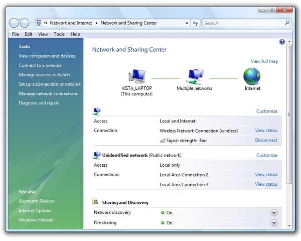The height and width of the screenshot is (241, 301).
Task: View status of Local Area Connection 2
Action: tap(266, 175)
